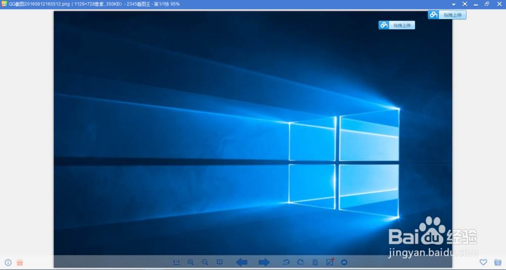Image resolution: width=506 pixels, height=270 pixels.
Task: Close the image viewer window
Action: [x=499, y=4]
